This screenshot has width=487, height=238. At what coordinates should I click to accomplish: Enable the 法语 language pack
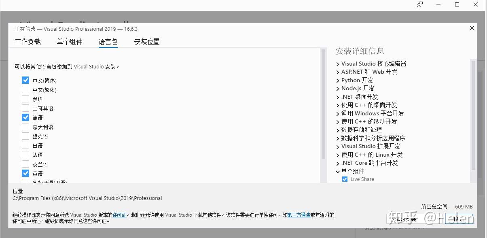pyautogui.click(x=25, y=155)
